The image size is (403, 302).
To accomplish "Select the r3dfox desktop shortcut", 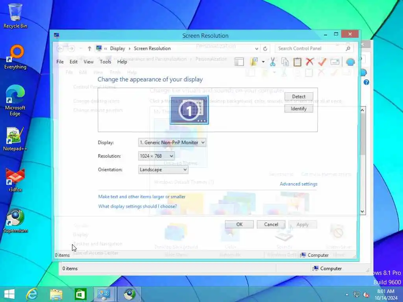I will pyautogui.click(x=15, y=180).
